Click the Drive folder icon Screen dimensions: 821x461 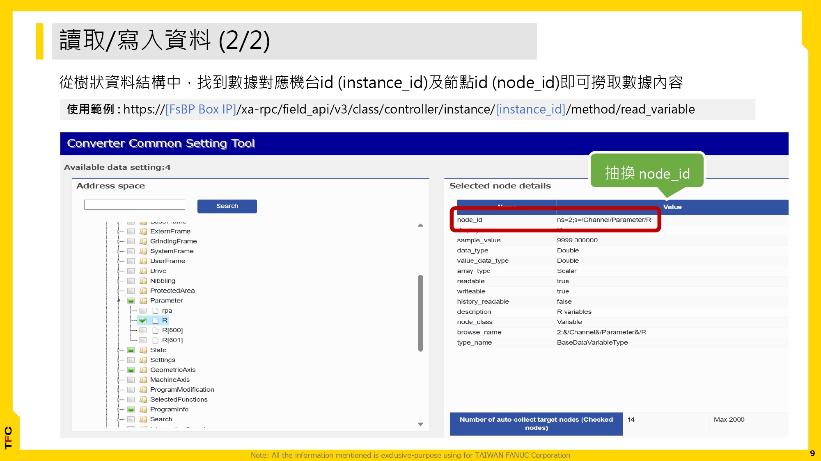143,270
